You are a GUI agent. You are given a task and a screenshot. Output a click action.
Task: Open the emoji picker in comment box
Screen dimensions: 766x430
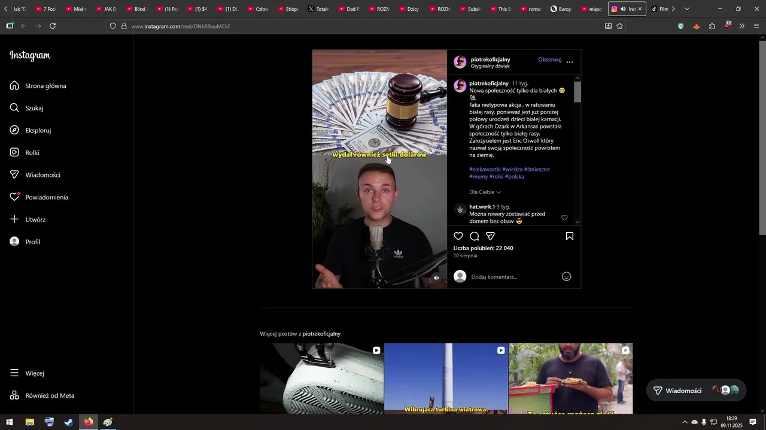(567, 277)
